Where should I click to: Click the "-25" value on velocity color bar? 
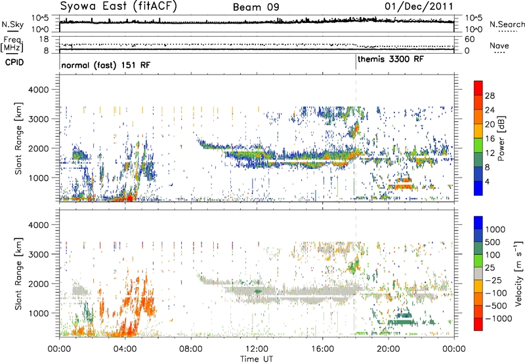(493, 280)
